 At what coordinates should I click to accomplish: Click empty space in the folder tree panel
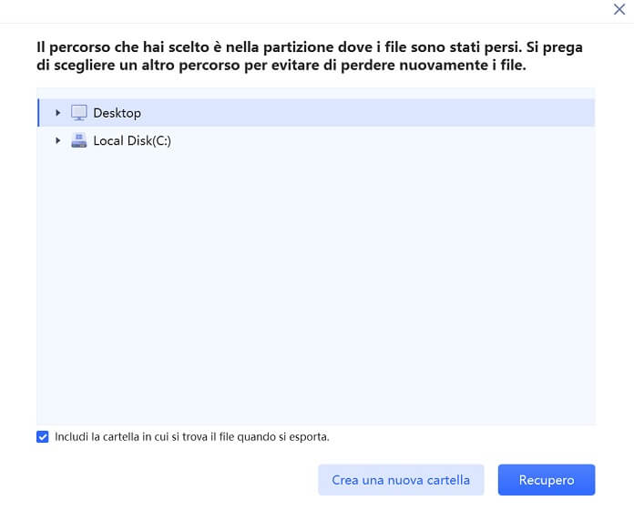pyautogui.click(x=315, y=283)
